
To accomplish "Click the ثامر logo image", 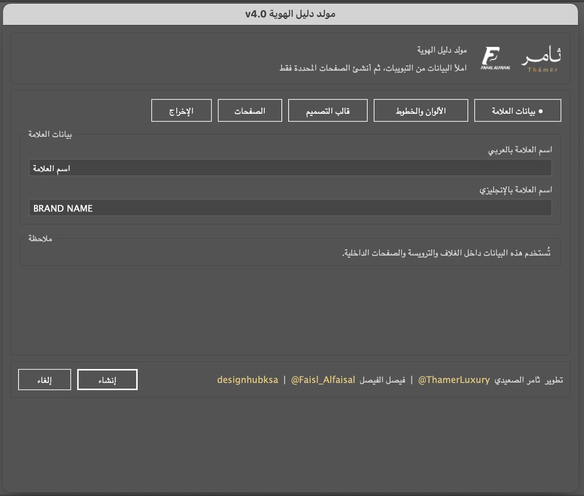I will tap(542, 59).
